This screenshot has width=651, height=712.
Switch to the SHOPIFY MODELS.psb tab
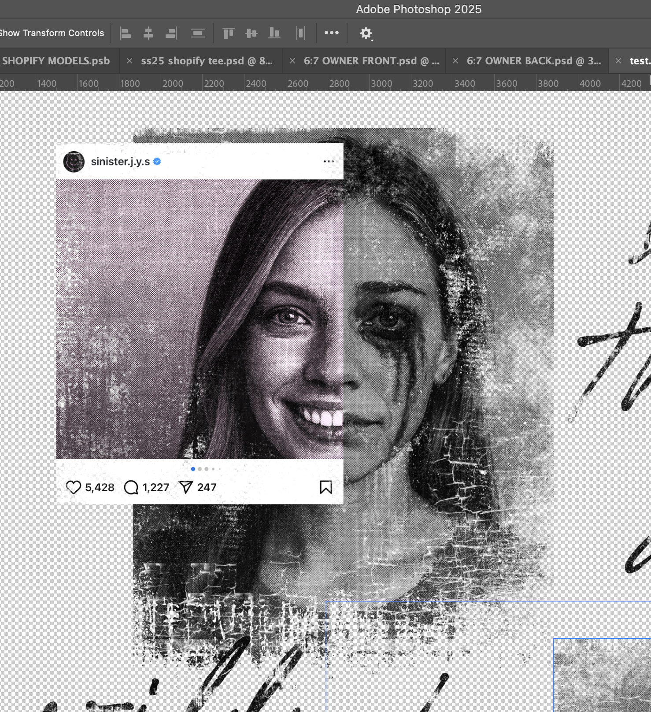pos(56,61)
